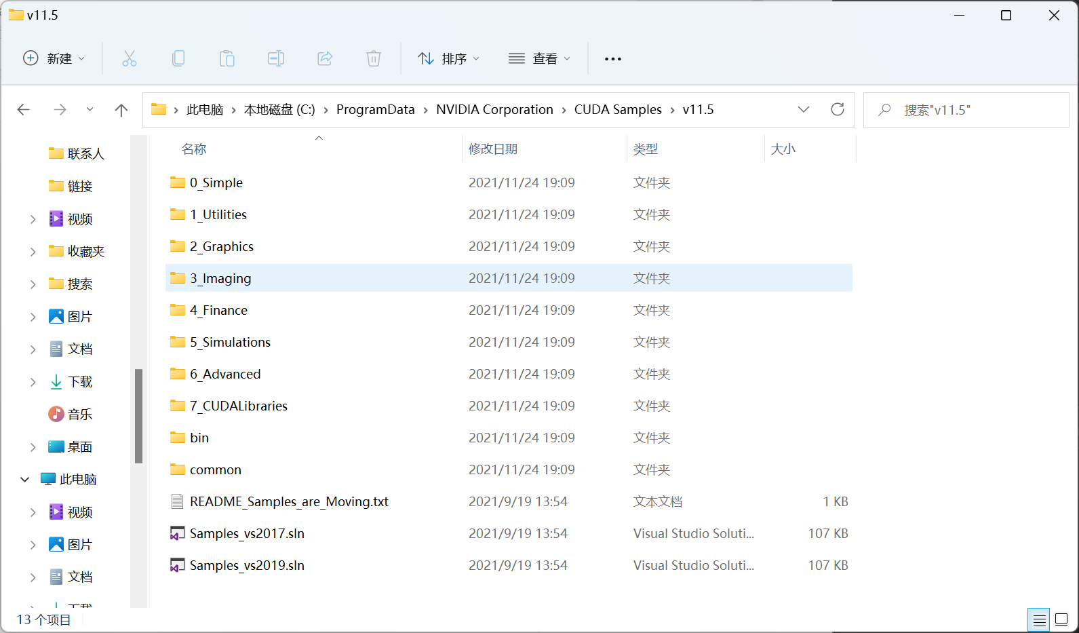Expand the 收藏夹 tree node

[x=33, y=252]
